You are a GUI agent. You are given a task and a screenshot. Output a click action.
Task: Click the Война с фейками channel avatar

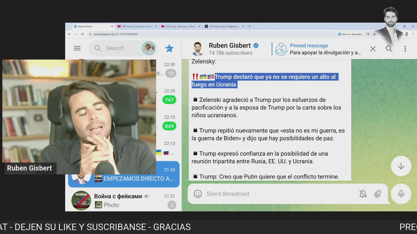click(x=81, y=200)
